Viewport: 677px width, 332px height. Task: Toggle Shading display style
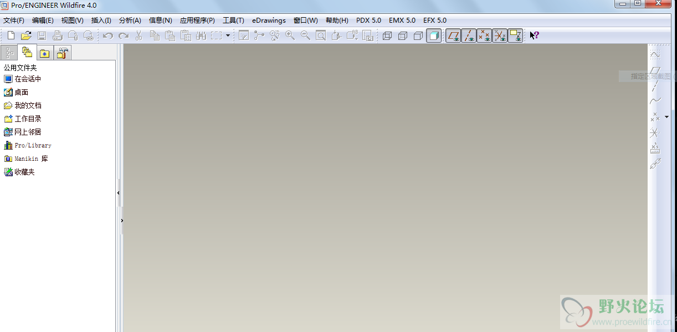tap(434, 35)
